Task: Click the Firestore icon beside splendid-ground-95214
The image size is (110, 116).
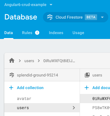Action: tap(12, 75)
